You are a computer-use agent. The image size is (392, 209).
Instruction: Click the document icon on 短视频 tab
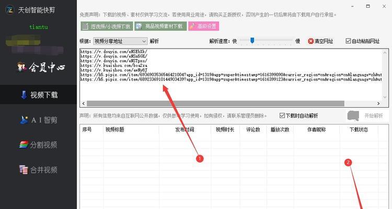click(x=86, y=26)
